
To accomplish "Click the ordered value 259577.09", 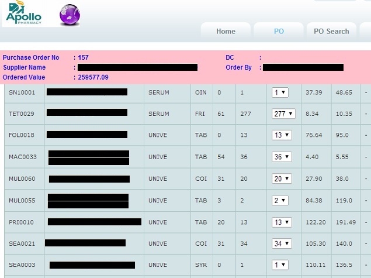I will point(93,77).
